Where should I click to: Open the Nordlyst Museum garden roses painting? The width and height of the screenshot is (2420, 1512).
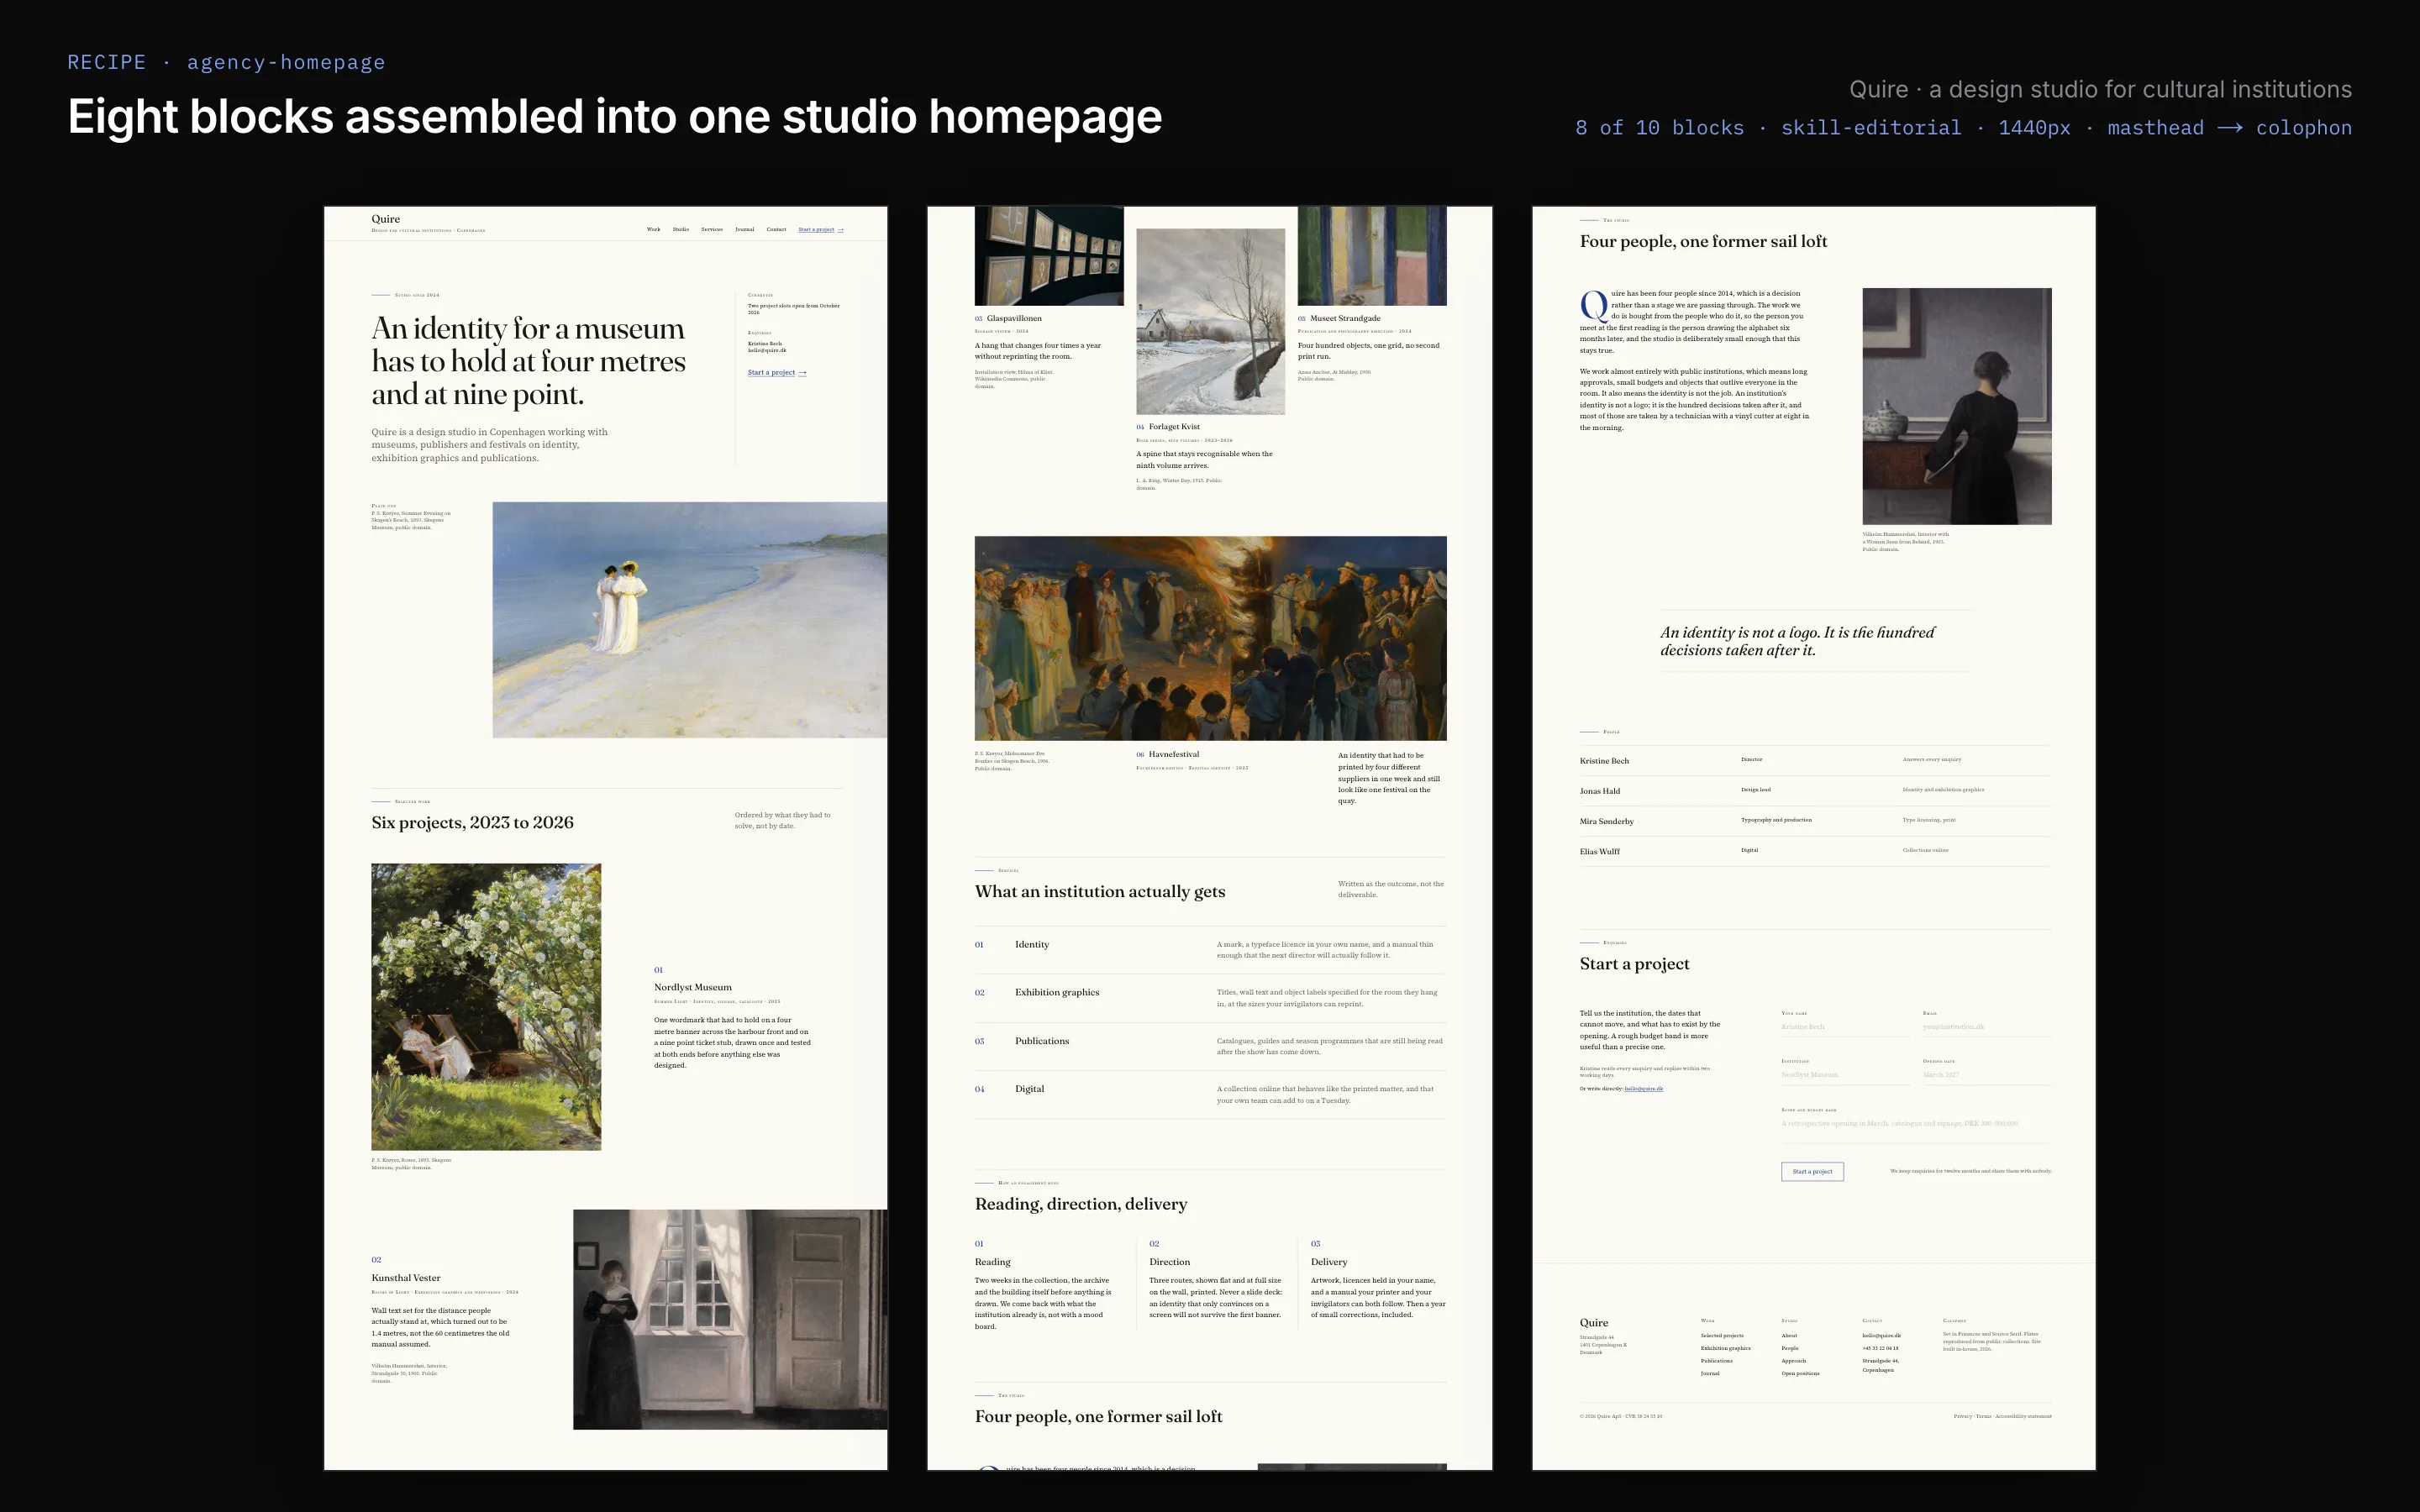[x=486, y=1007]
